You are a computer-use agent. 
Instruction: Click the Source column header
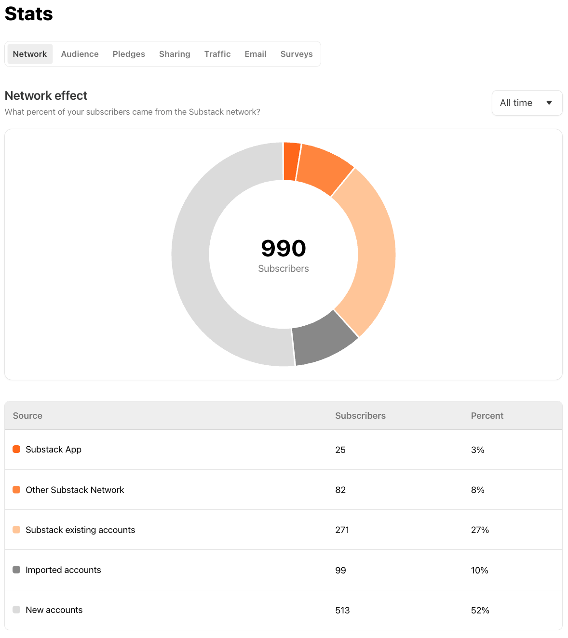pos(27,415)
